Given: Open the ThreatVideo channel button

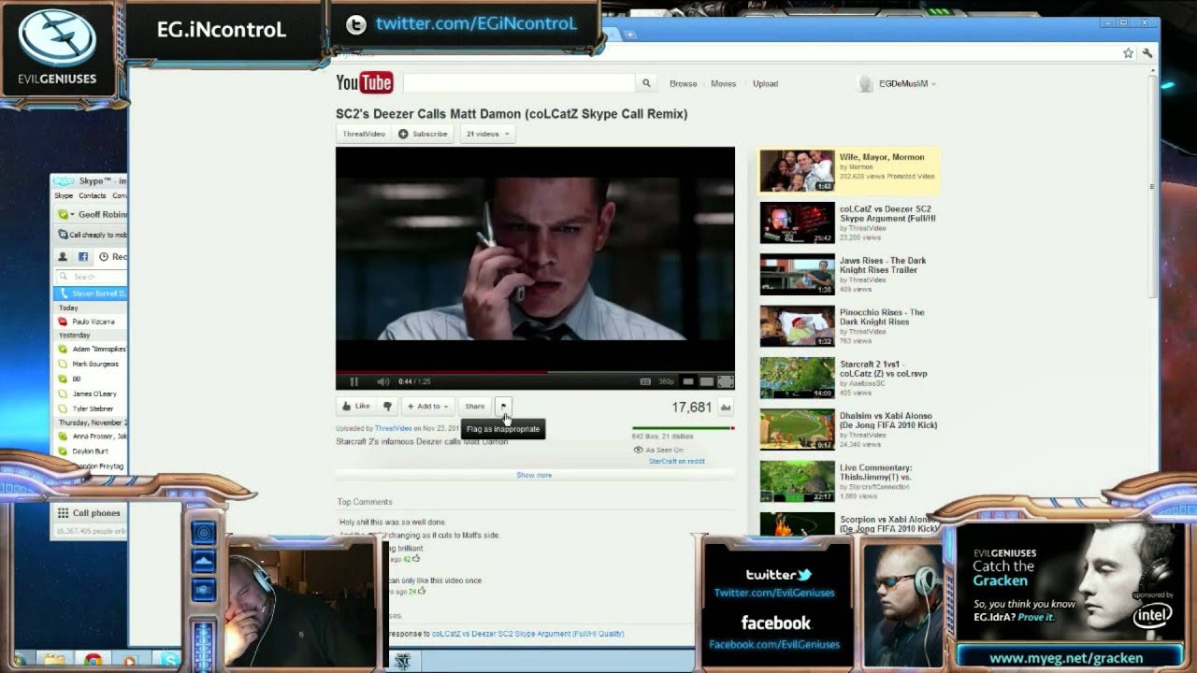Looking at the screenshot, I should (x=364, y=134).
